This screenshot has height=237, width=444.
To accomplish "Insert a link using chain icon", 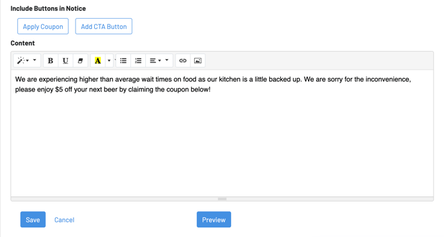I will point(183,61).
